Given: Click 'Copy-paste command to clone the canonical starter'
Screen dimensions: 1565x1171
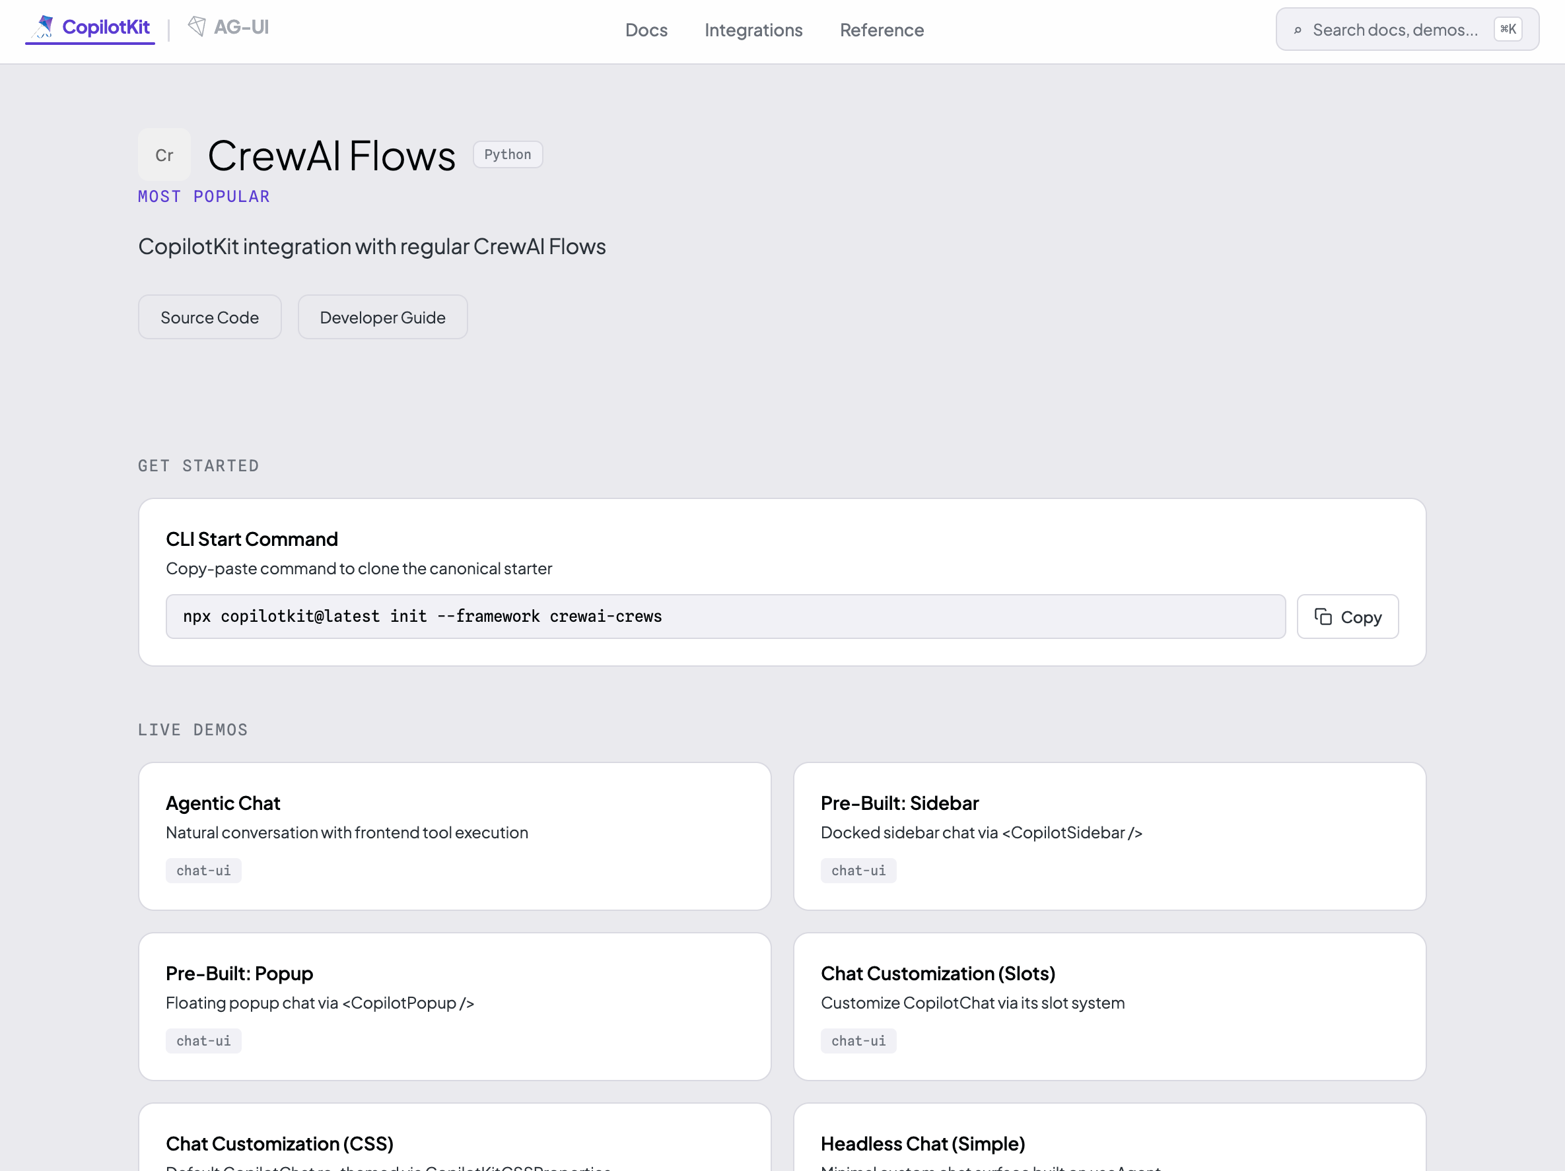Looking at the screenshot, I should pyautogui.click(x=359, y=568).
